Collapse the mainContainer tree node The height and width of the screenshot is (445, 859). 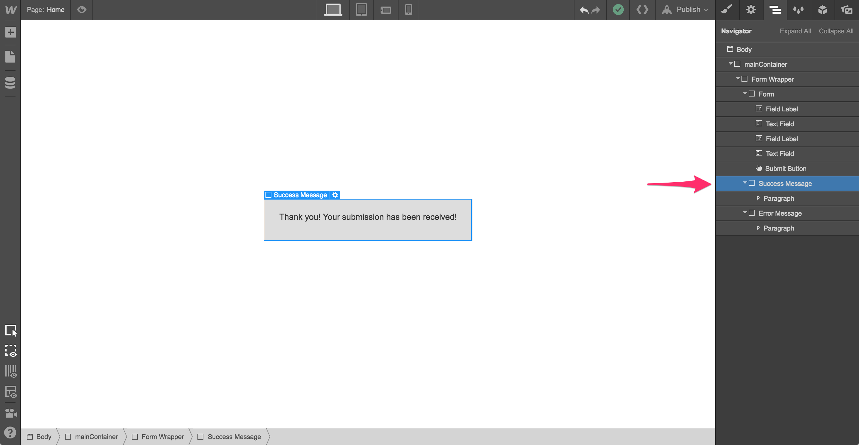pyautogui.click(x=730, y=63)
